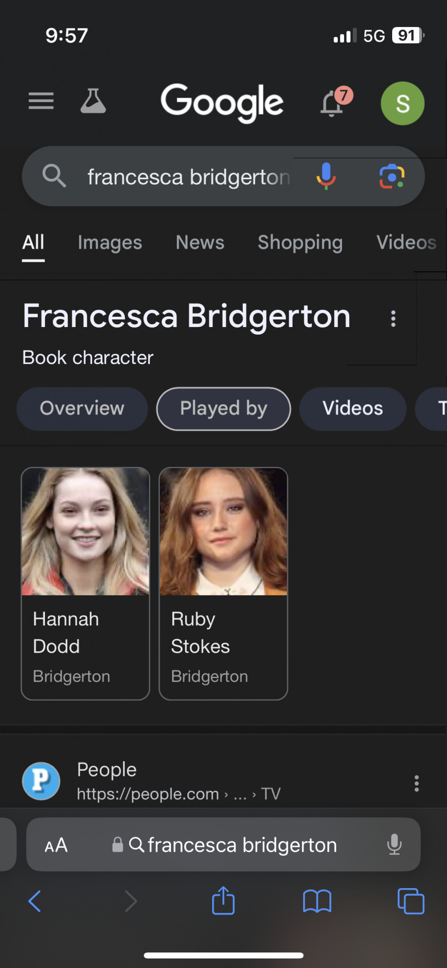This screenshot has width=447, height=968.
Task: Tap Google search field with francesca bridgerton
Action: (x=189, y=177)
